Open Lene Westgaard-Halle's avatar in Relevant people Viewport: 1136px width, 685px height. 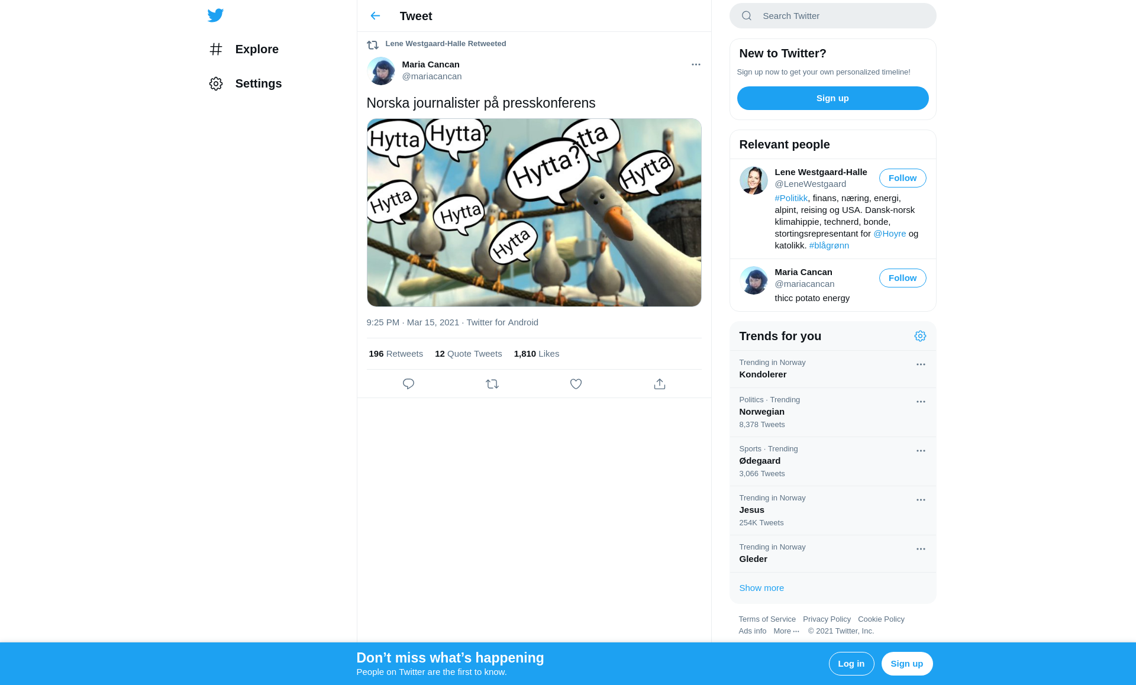click(753, 180)
